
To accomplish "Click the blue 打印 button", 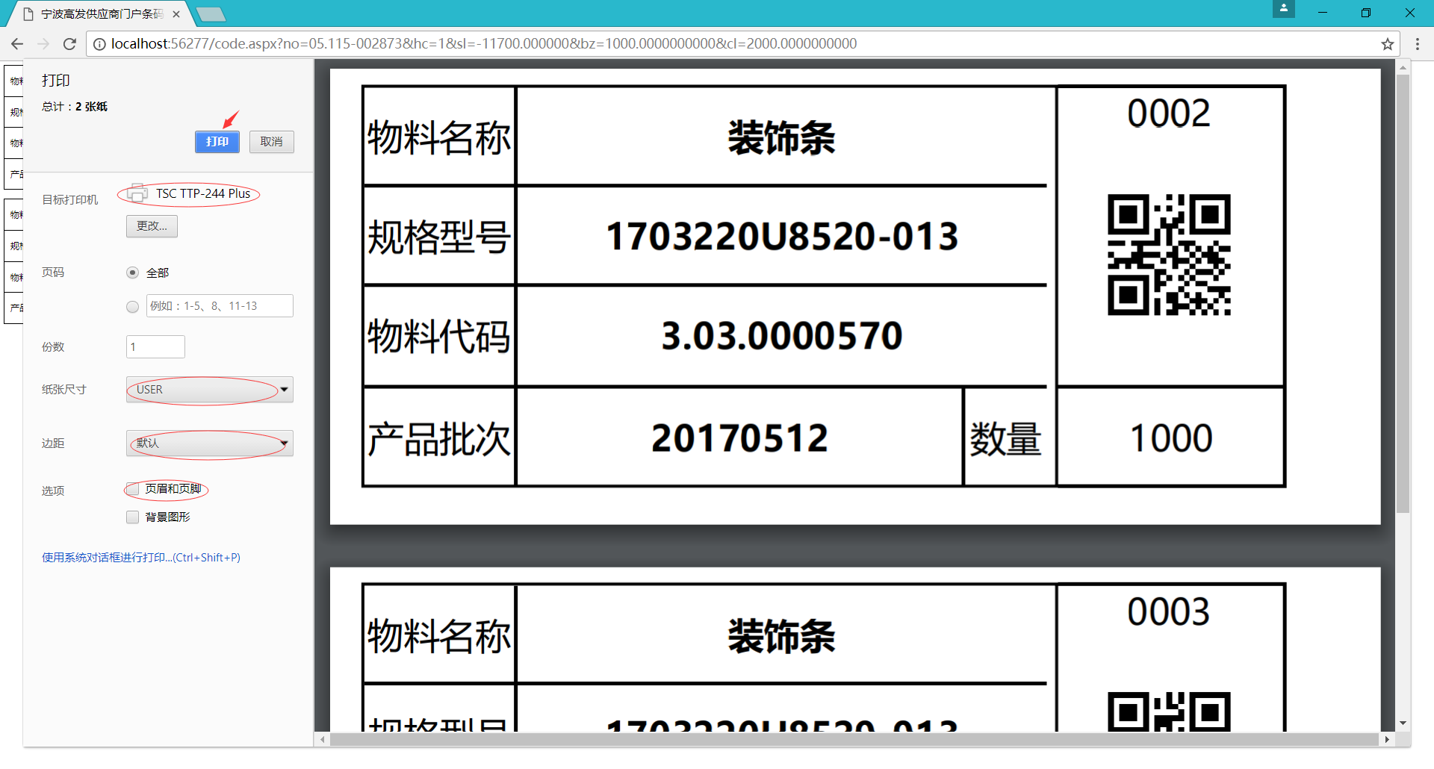I will click(217, 142).
